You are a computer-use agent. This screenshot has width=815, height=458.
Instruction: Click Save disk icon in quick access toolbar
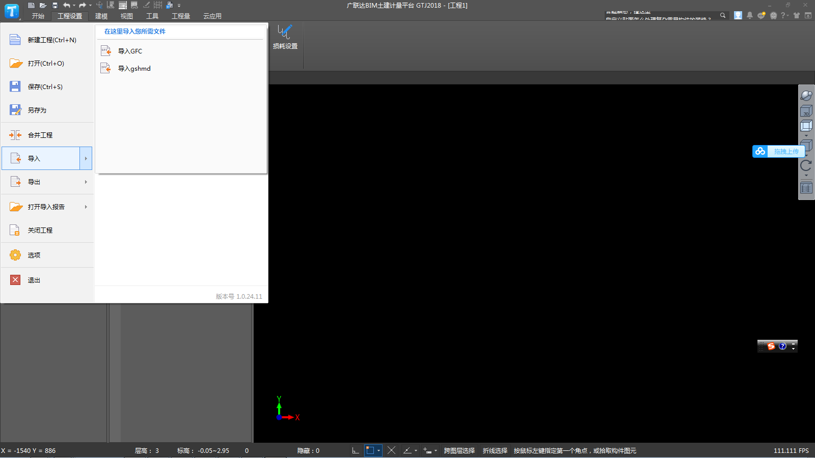tap(55, 5)
